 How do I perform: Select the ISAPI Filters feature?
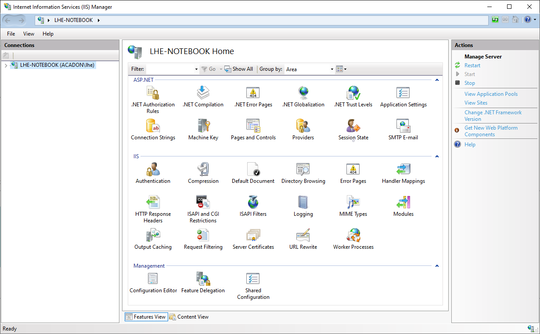(253, 202)
